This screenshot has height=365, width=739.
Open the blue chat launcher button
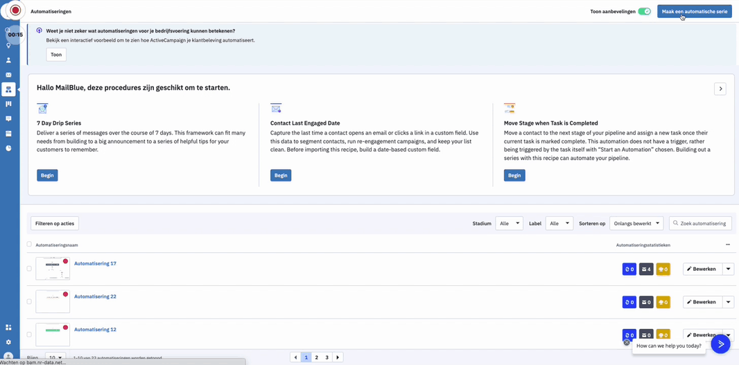(720, 344)
